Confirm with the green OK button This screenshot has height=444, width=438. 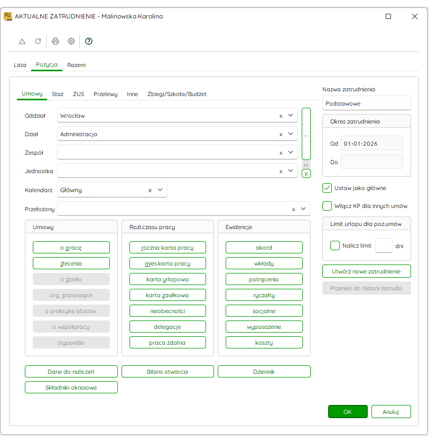tap(348, 412)
